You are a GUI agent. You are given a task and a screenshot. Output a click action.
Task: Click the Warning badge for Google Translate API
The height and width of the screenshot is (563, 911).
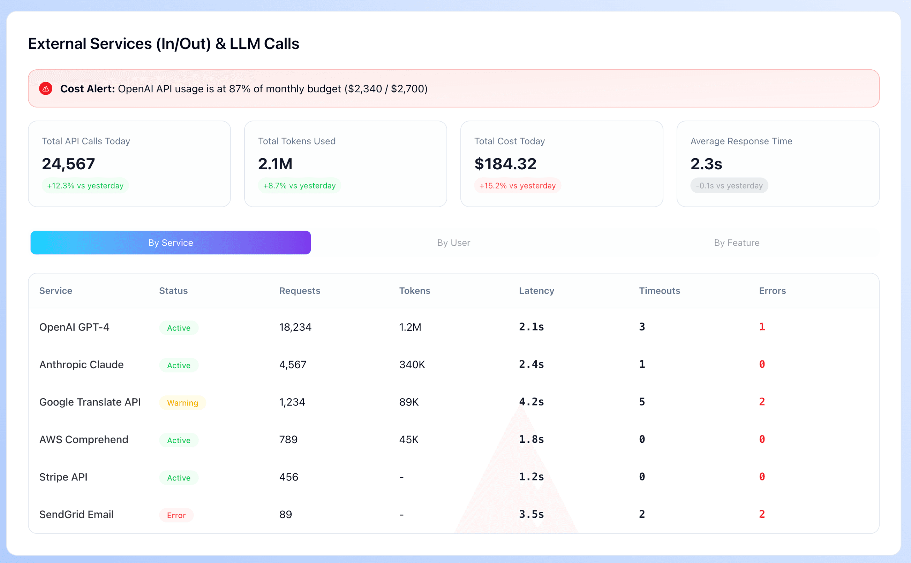(182, 402)
